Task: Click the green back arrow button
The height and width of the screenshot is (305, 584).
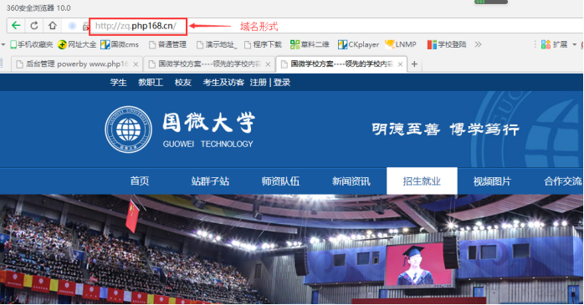Action: (16, 25)
